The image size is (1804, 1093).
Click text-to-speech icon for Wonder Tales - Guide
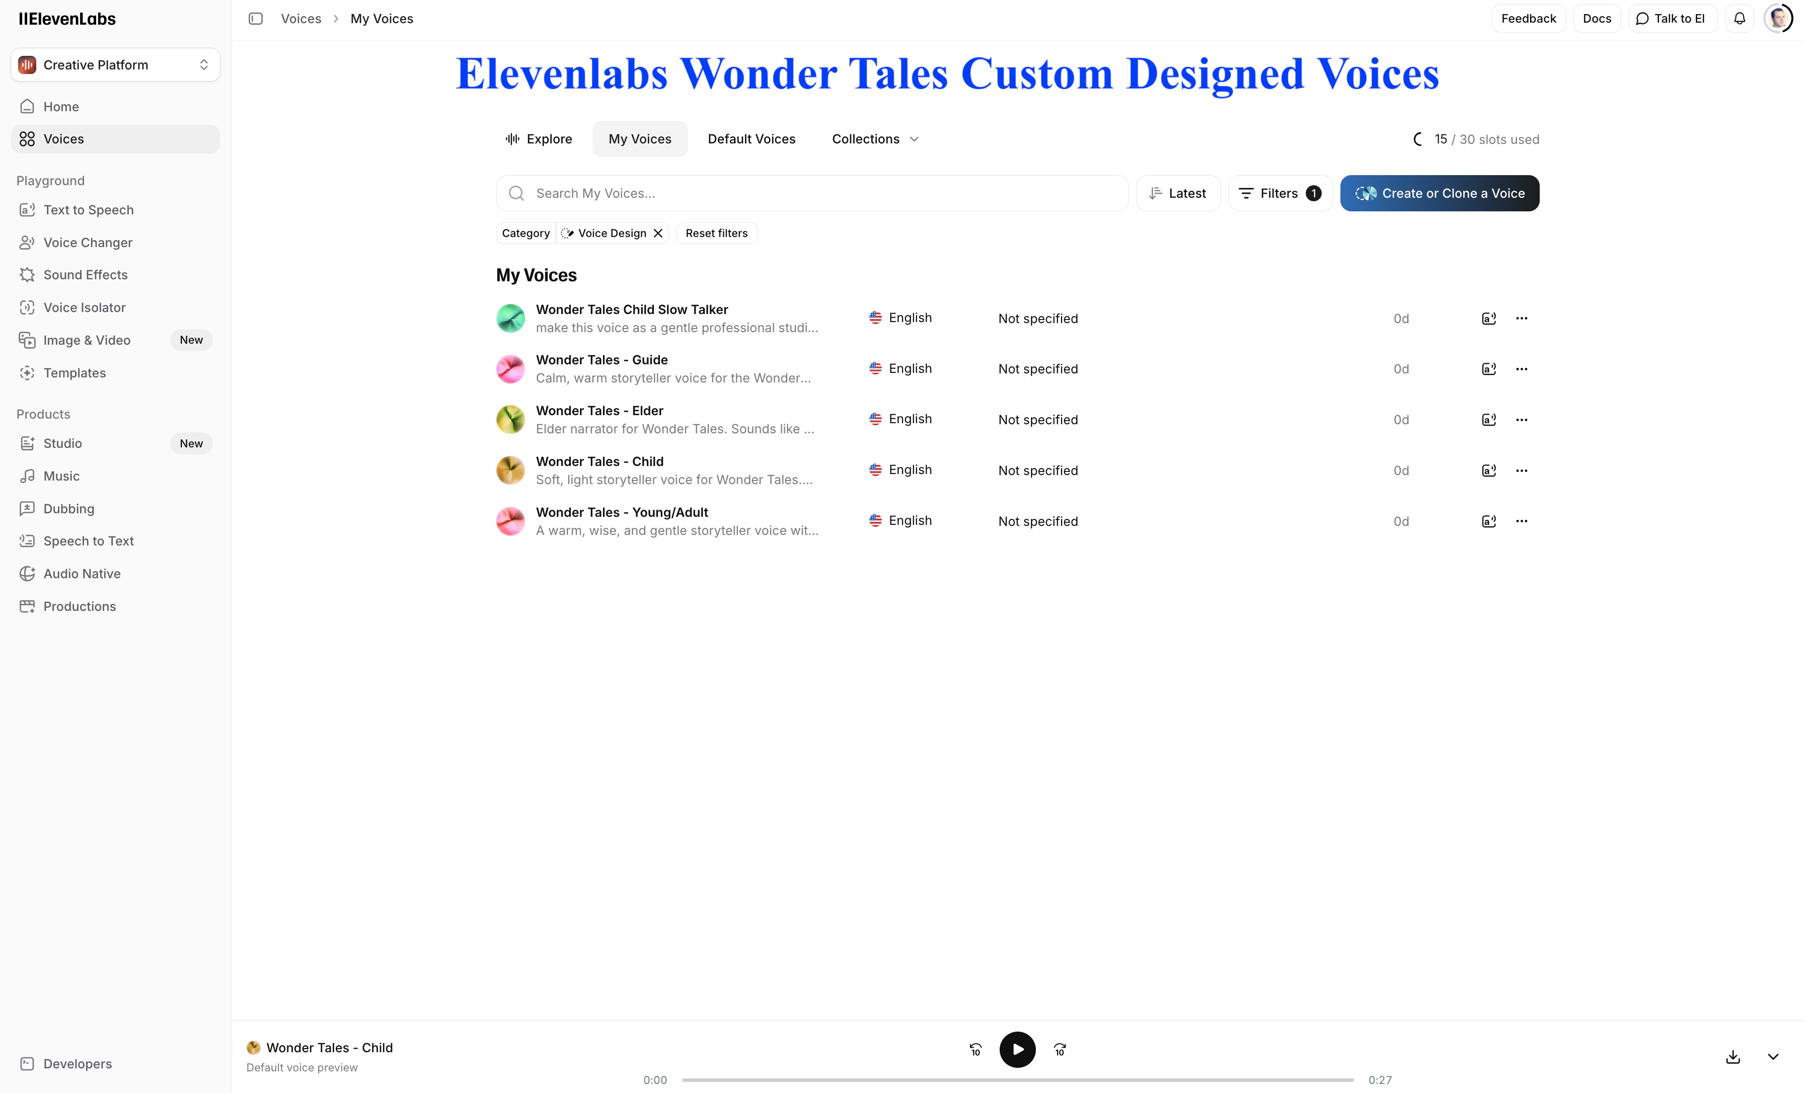[x=1488, y=369]
